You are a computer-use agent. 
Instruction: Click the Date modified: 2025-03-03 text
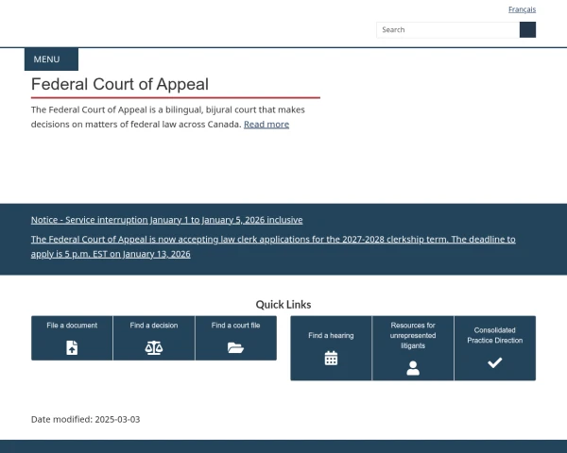(x=85, y=419)
